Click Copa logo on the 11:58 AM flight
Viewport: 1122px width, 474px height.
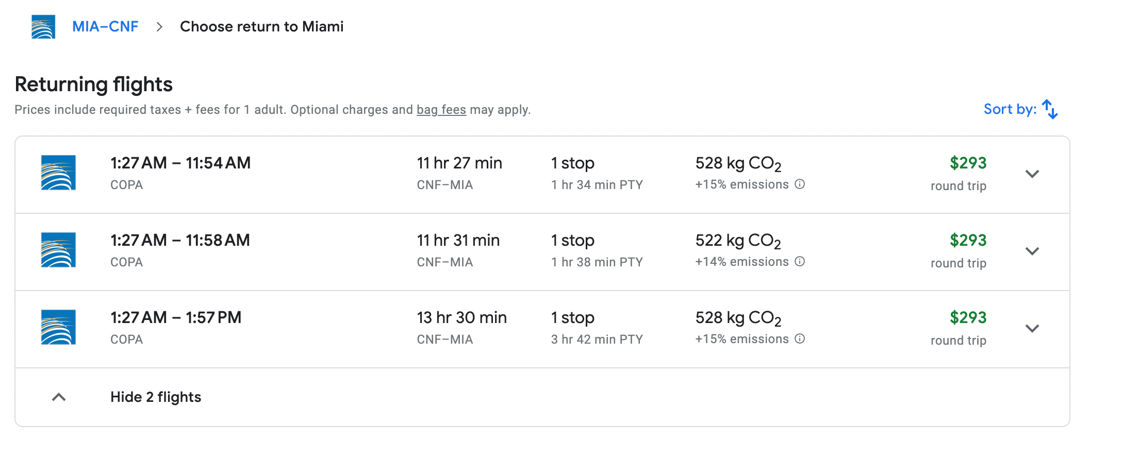pos(58,250)
